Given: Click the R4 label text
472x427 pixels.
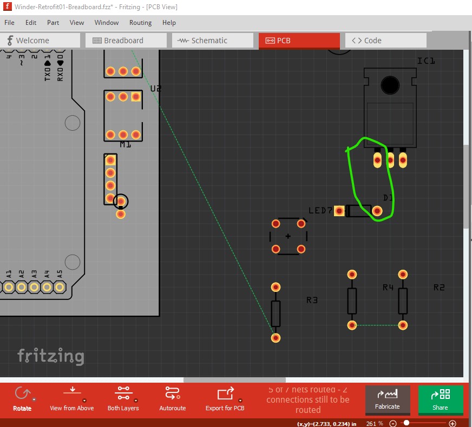Looking at the screenshot, I should pos(388,287).
